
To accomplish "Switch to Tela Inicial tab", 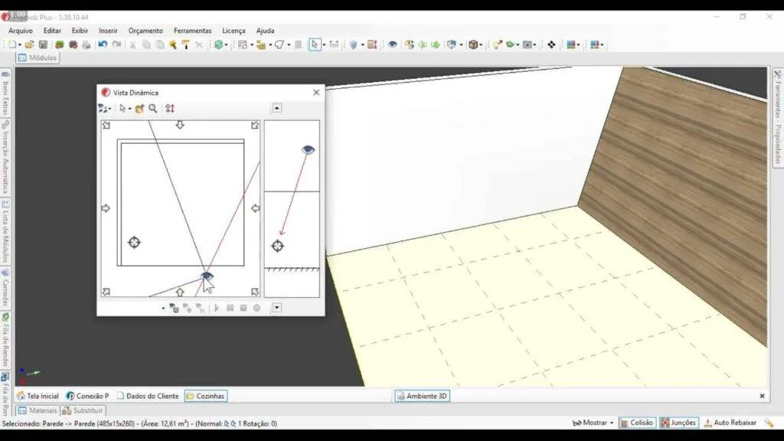I will coord(38,396).
